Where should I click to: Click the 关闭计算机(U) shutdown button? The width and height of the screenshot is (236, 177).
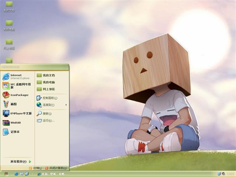(x=56, y=168)
